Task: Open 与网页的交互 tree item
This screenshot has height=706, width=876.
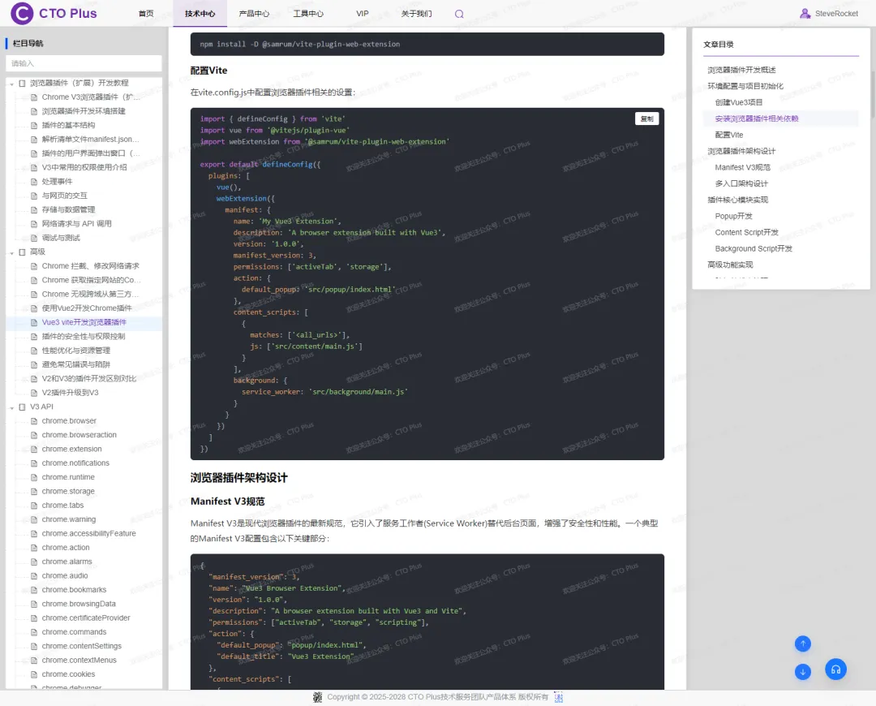Action: [64, 196]
